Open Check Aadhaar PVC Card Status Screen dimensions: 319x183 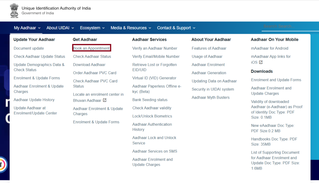(x=95, y=83)
